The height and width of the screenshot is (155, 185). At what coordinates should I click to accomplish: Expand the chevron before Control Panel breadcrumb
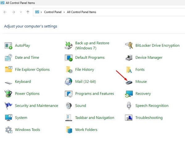[x=41, y=12]
